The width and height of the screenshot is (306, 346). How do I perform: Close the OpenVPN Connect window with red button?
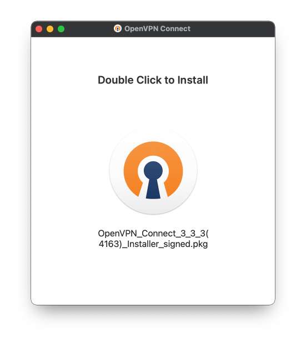tap(39, 29)
